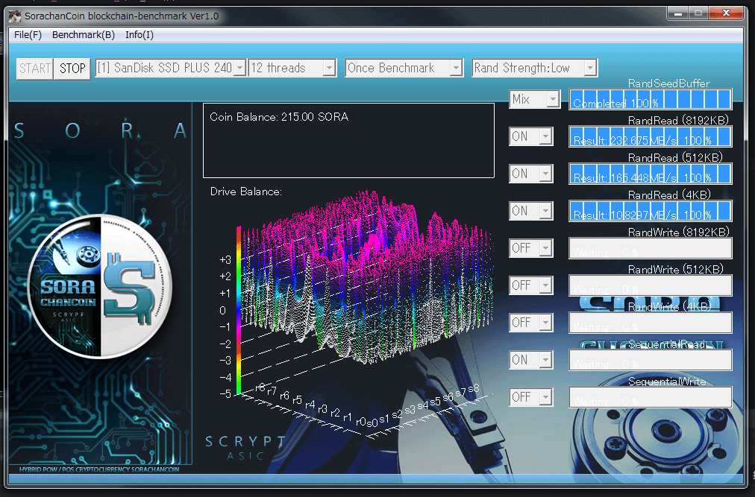Screen dimensions: 755x497
Task: Click the "0" value on the vertical axis
Action: [x=222, y=310]
